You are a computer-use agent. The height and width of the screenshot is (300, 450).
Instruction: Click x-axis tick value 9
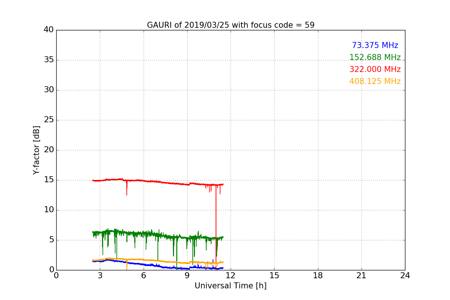(187, 276)
